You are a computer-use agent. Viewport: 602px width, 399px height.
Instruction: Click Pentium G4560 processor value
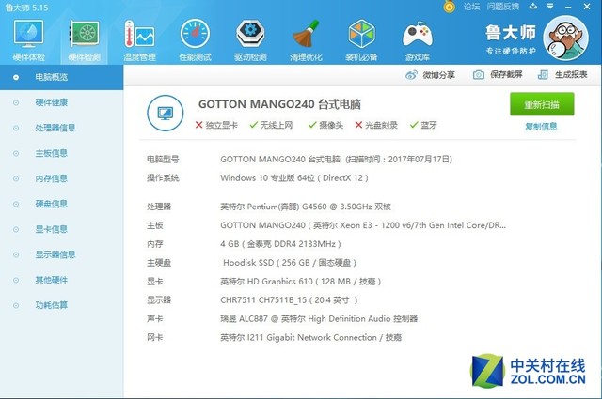[306, 207]
